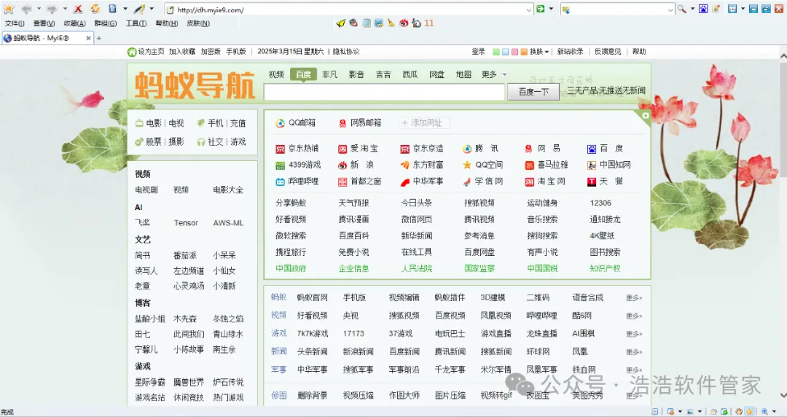Viewport: 787px width, 417px height.
Task: Open a new tab with the plus button
Action: 99,38
